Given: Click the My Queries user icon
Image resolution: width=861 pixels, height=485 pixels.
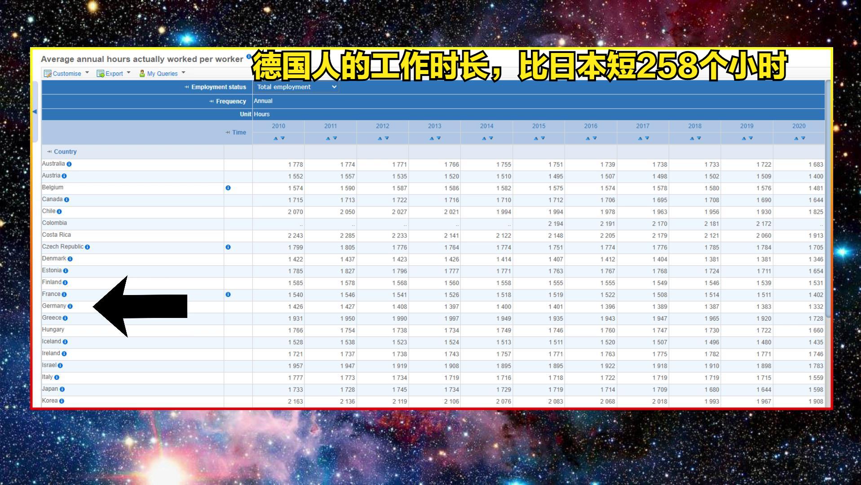Looking at the screenshot, I should point(141,73).
